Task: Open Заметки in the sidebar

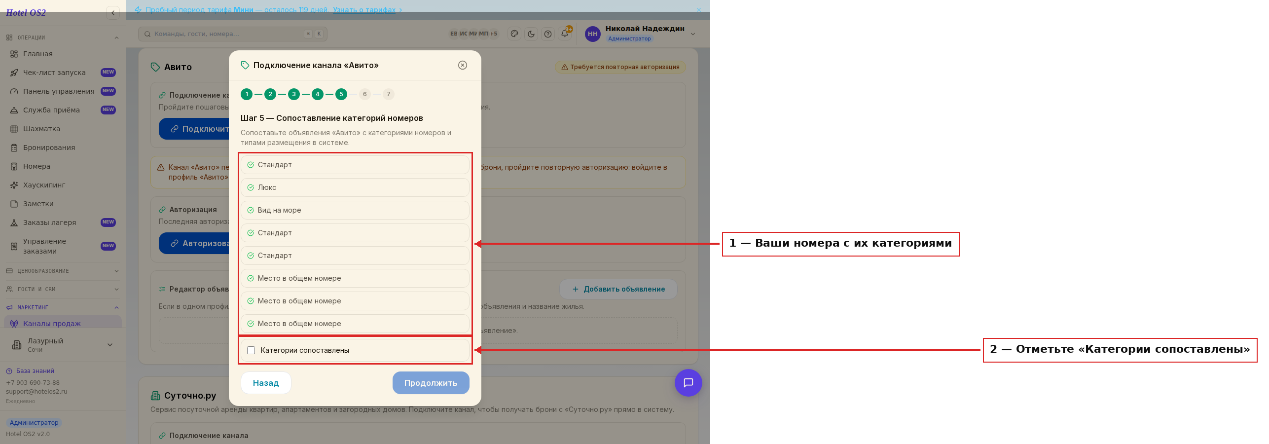Action: pos(63,204)
